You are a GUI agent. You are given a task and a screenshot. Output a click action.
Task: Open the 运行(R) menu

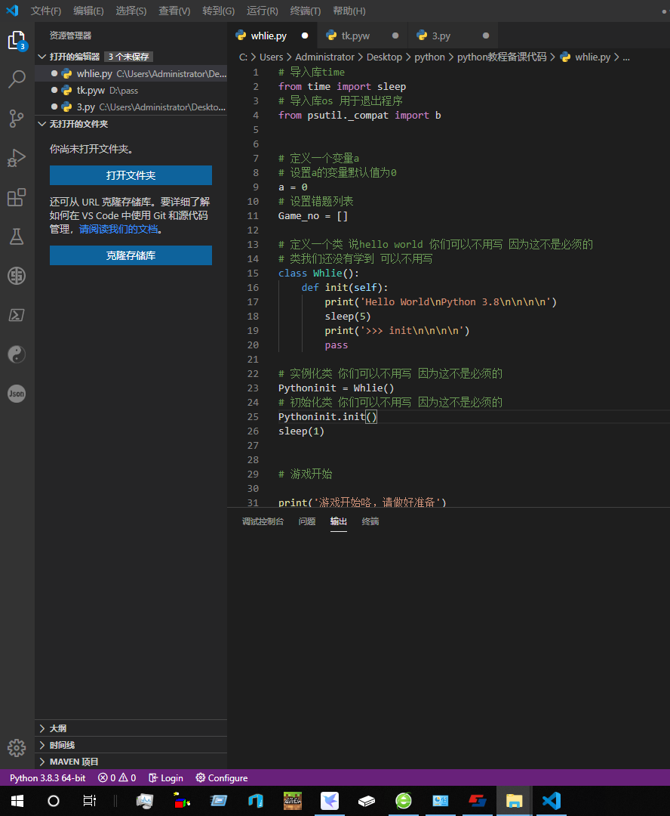[262, 11]
